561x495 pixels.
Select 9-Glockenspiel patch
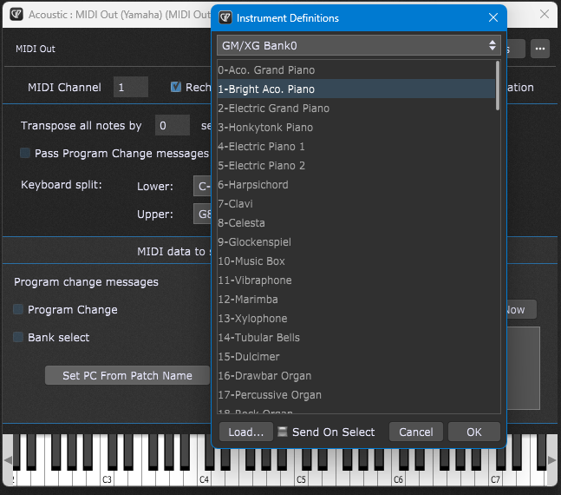click(356, 242)
